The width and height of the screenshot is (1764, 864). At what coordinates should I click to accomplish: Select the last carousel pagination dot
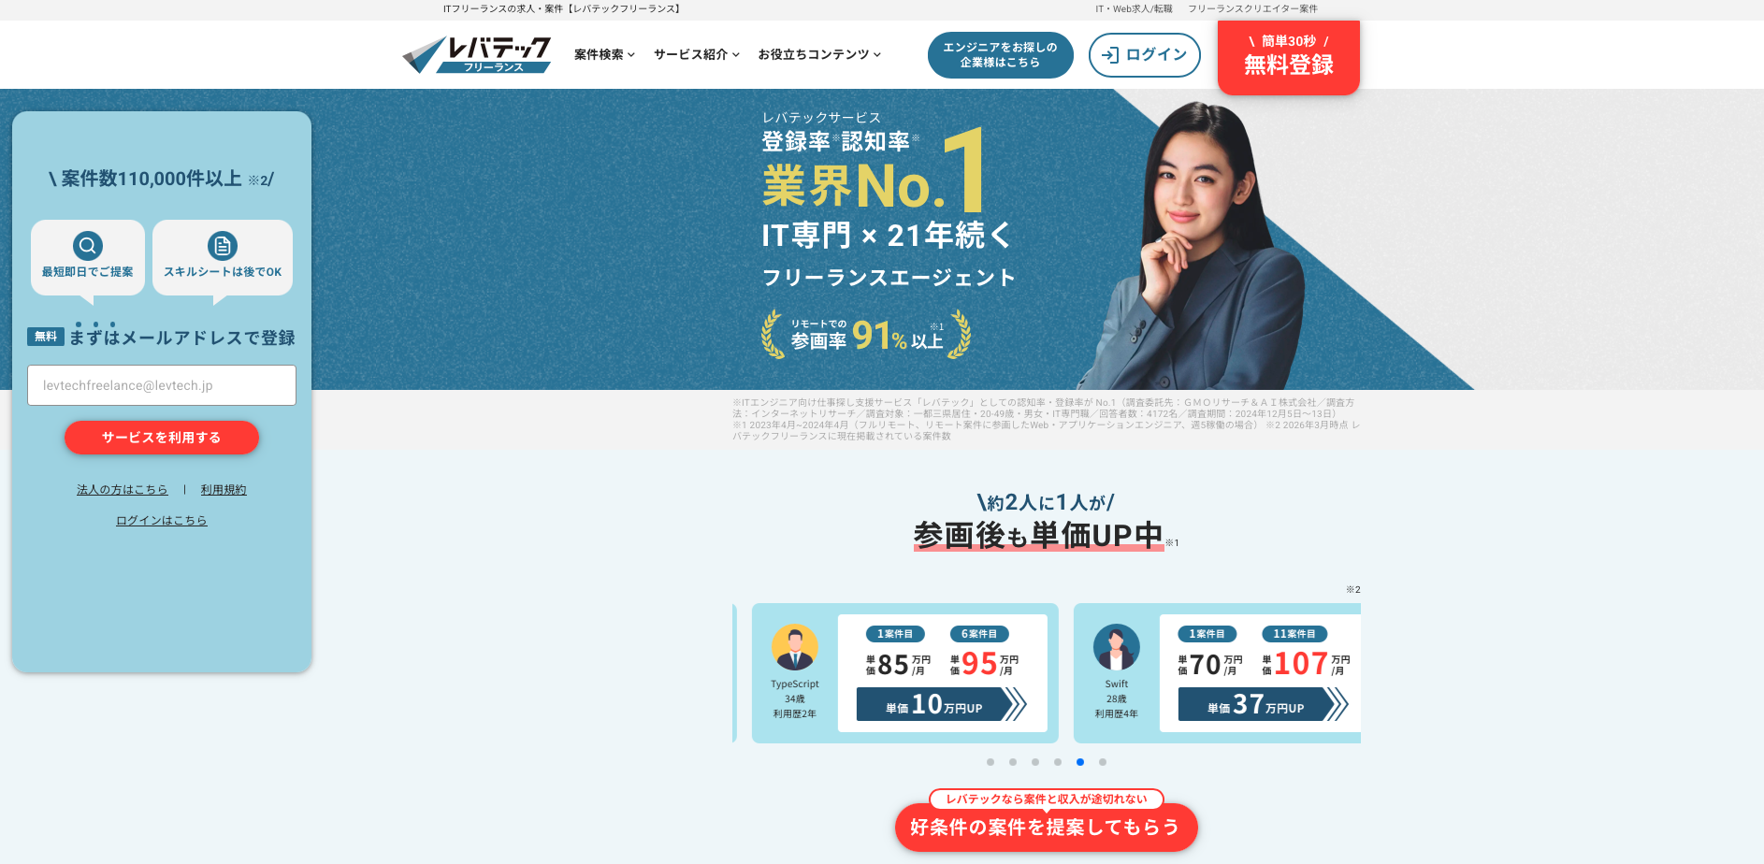1103,762
